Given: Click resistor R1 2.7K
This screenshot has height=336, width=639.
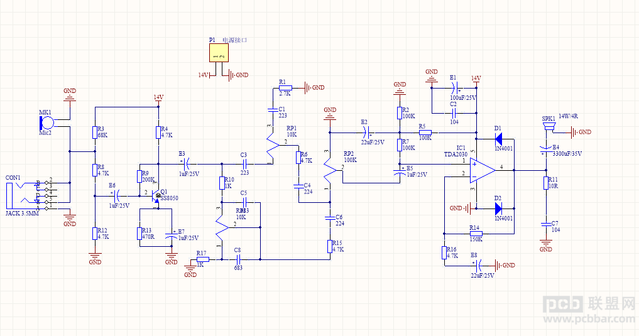Looking at the screenshot, I should pos(285,87).
